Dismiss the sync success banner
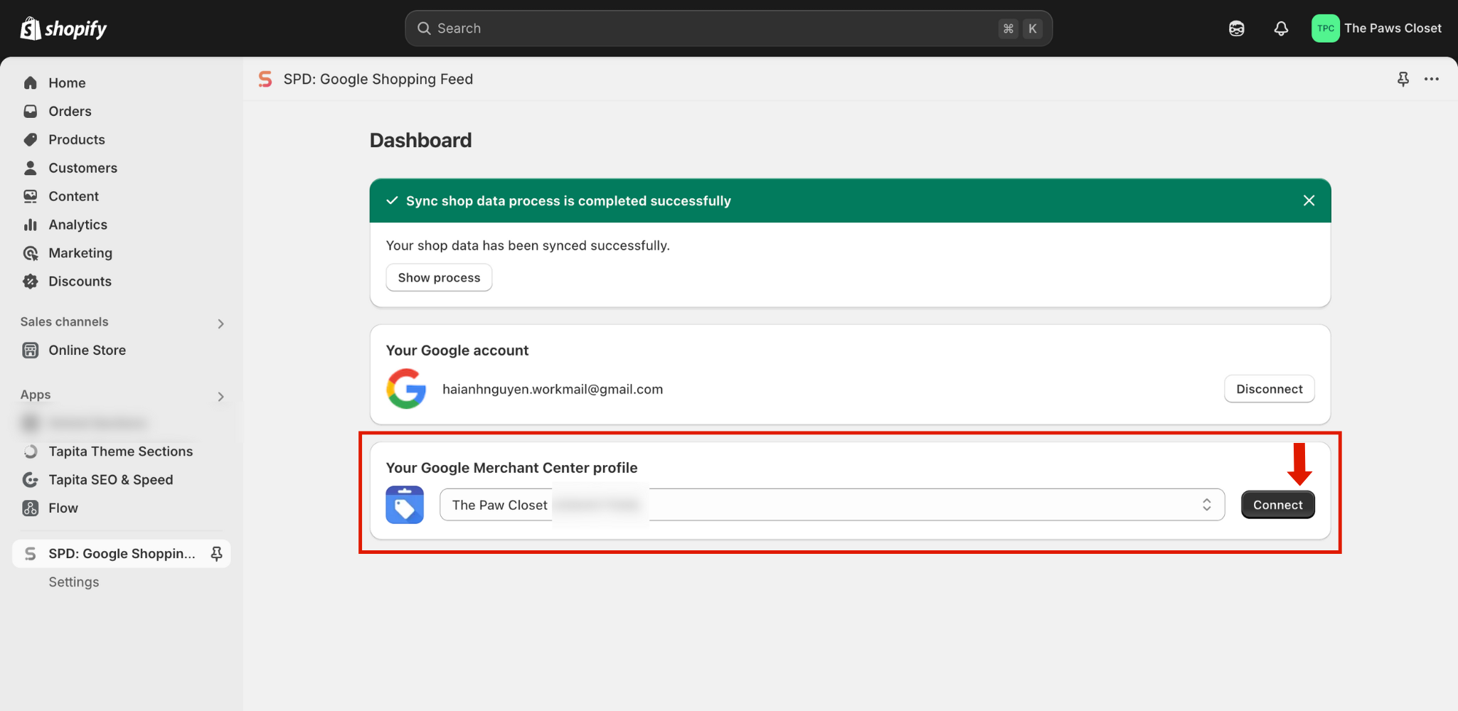Viewport: 1458px width, 711px height. [1309, 201]
